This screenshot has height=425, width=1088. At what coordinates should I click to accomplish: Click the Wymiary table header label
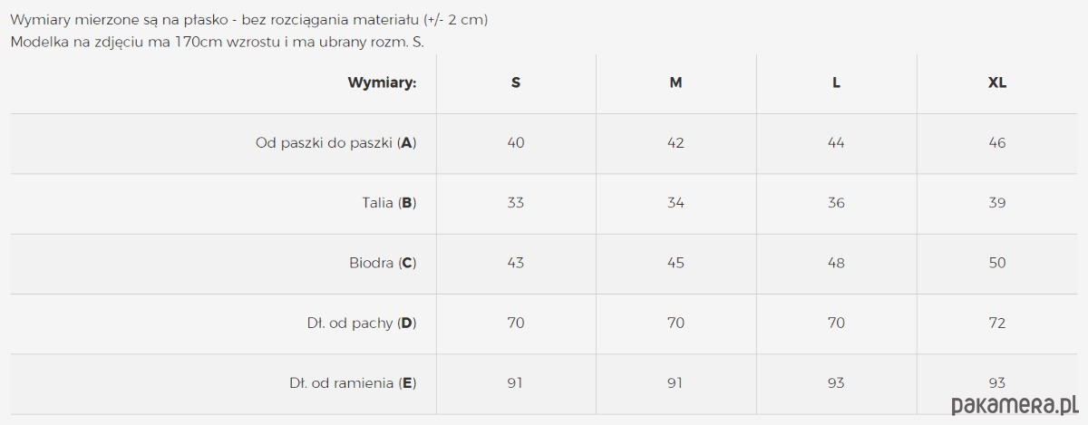point(382,82)
